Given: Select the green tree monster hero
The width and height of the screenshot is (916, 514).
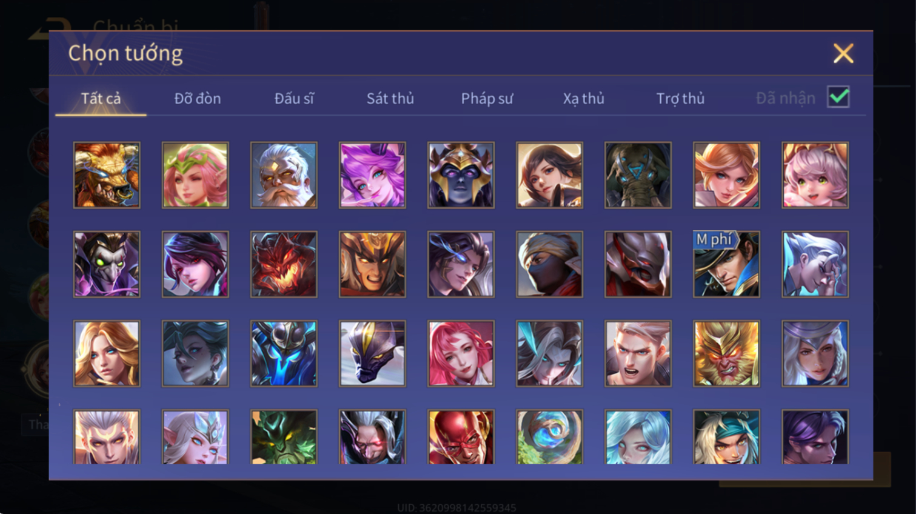Looking at the screenshot, I should [284, 437].
